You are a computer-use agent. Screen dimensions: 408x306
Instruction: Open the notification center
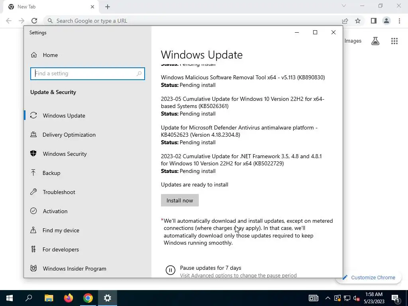point(396,298)
